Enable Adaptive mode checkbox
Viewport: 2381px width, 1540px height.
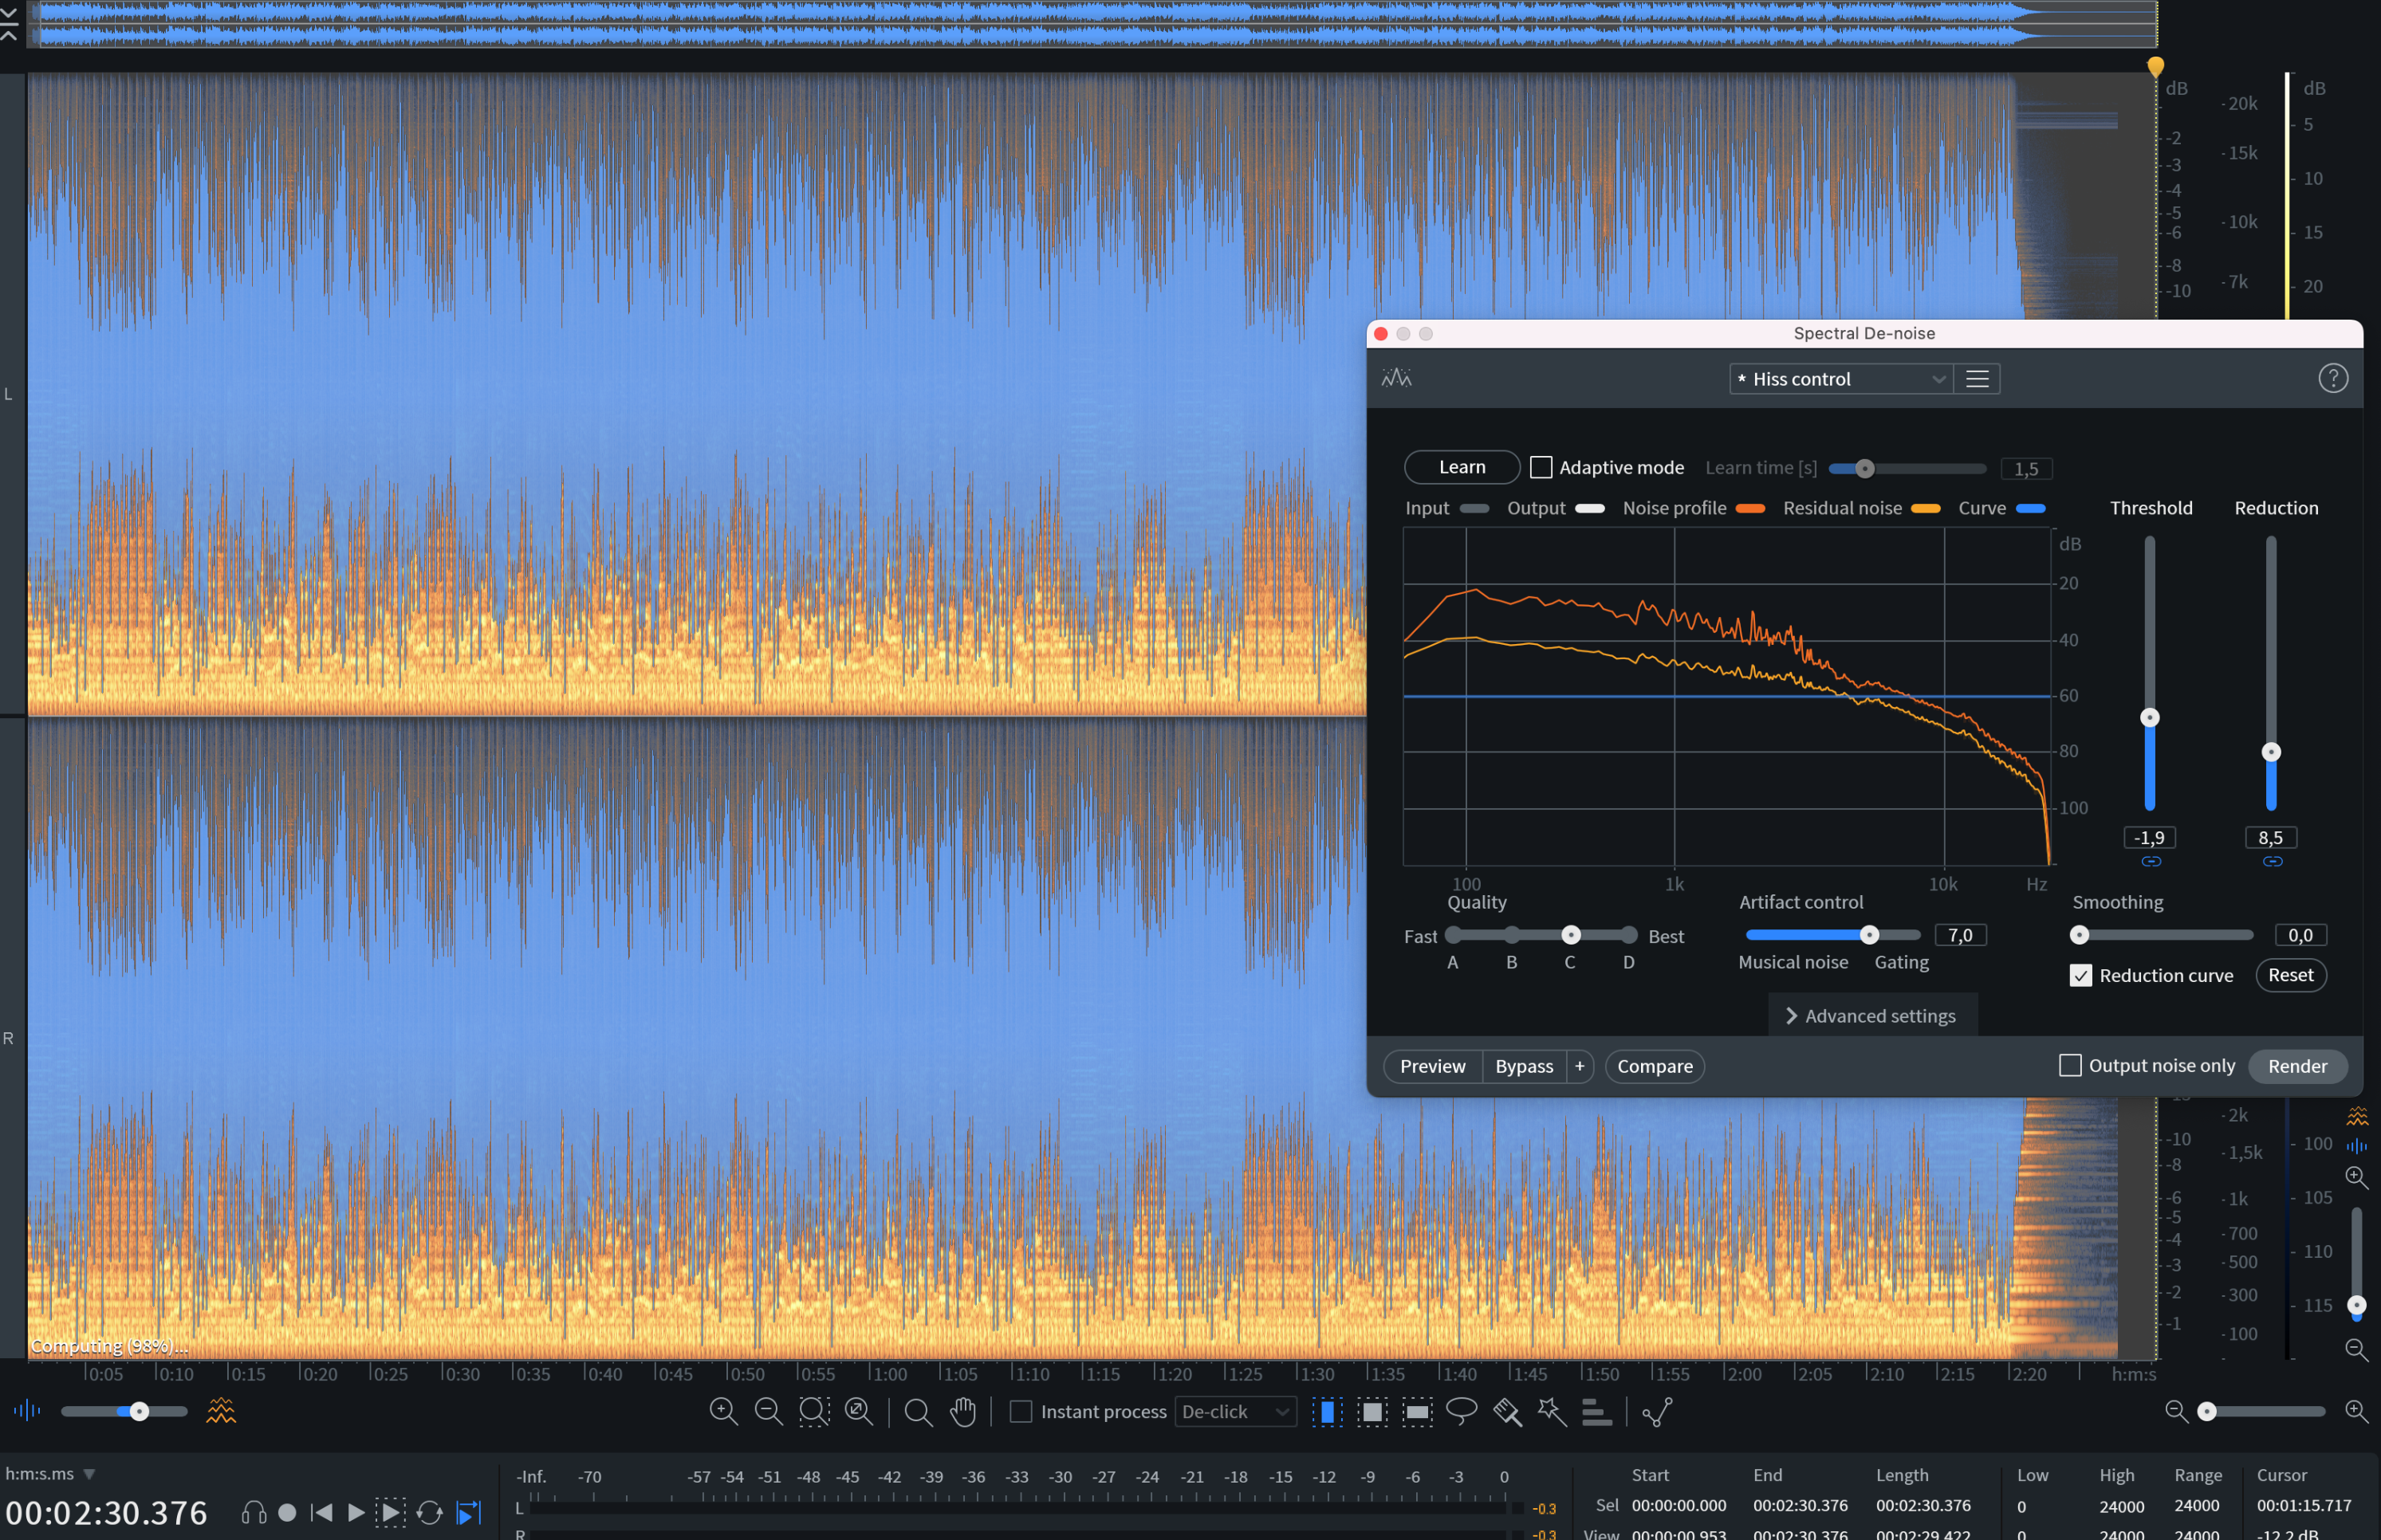(x=1541, y=467)
